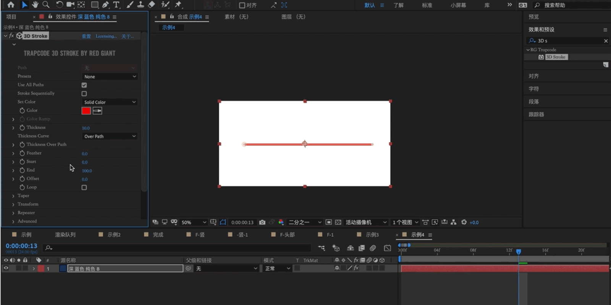Switch to the 标准 workspace

point(427,5)
